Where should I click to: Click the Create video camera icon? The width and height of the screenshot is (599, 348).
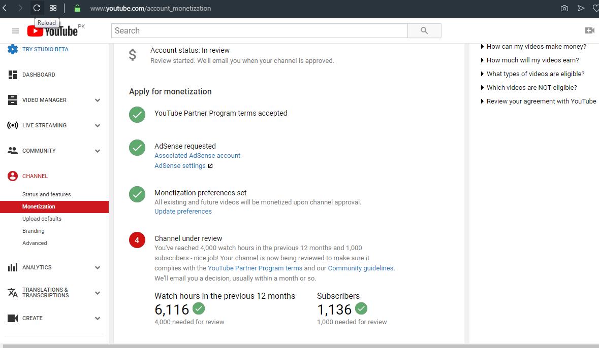(13, 318)
